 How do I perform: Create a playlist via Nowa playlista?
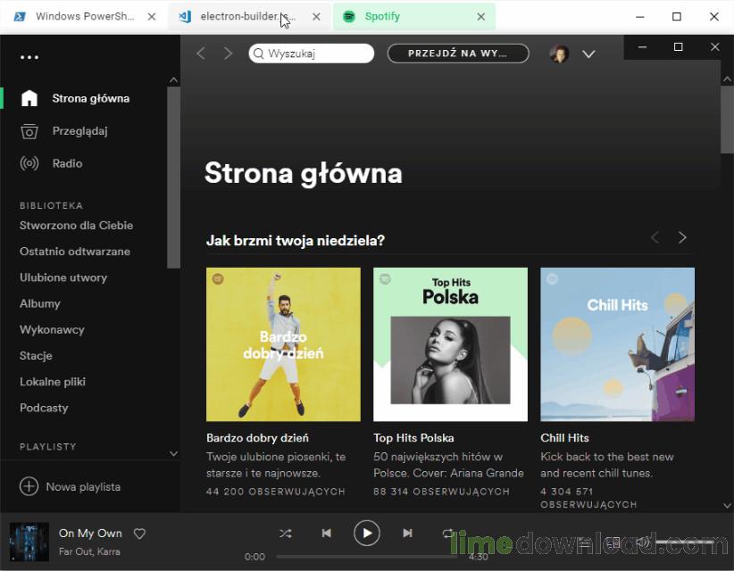coord(71,486)
